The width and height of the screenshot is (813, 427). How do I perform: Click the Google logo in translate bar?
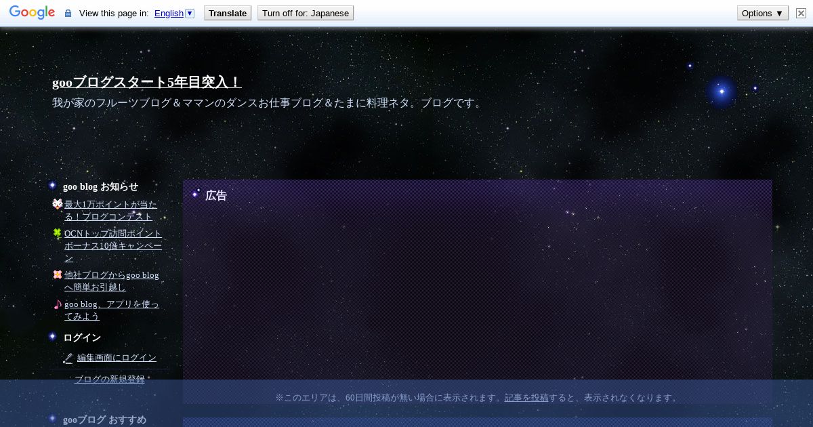pyautogui.click(x=32, y=13)
